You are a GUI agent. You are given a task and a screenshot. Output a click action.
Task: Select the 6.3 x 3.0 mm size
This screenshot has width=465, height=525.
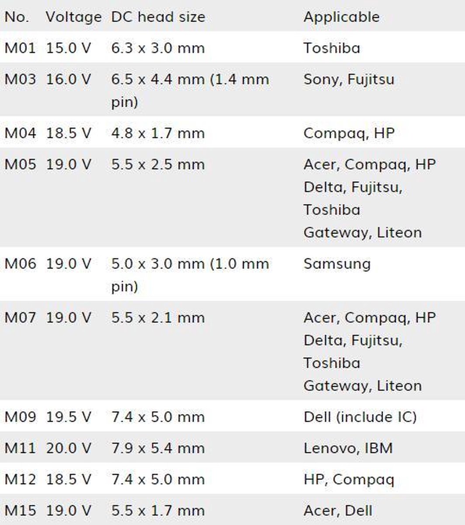[158, 48]
